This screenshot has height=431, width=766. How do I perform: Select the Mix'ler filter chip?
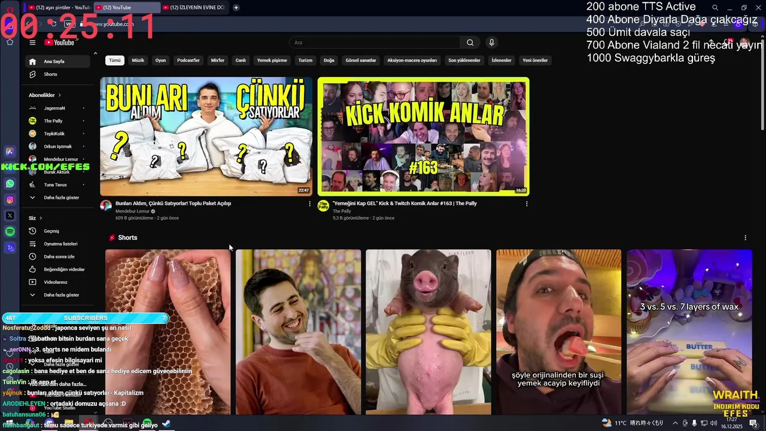(218, 60)
